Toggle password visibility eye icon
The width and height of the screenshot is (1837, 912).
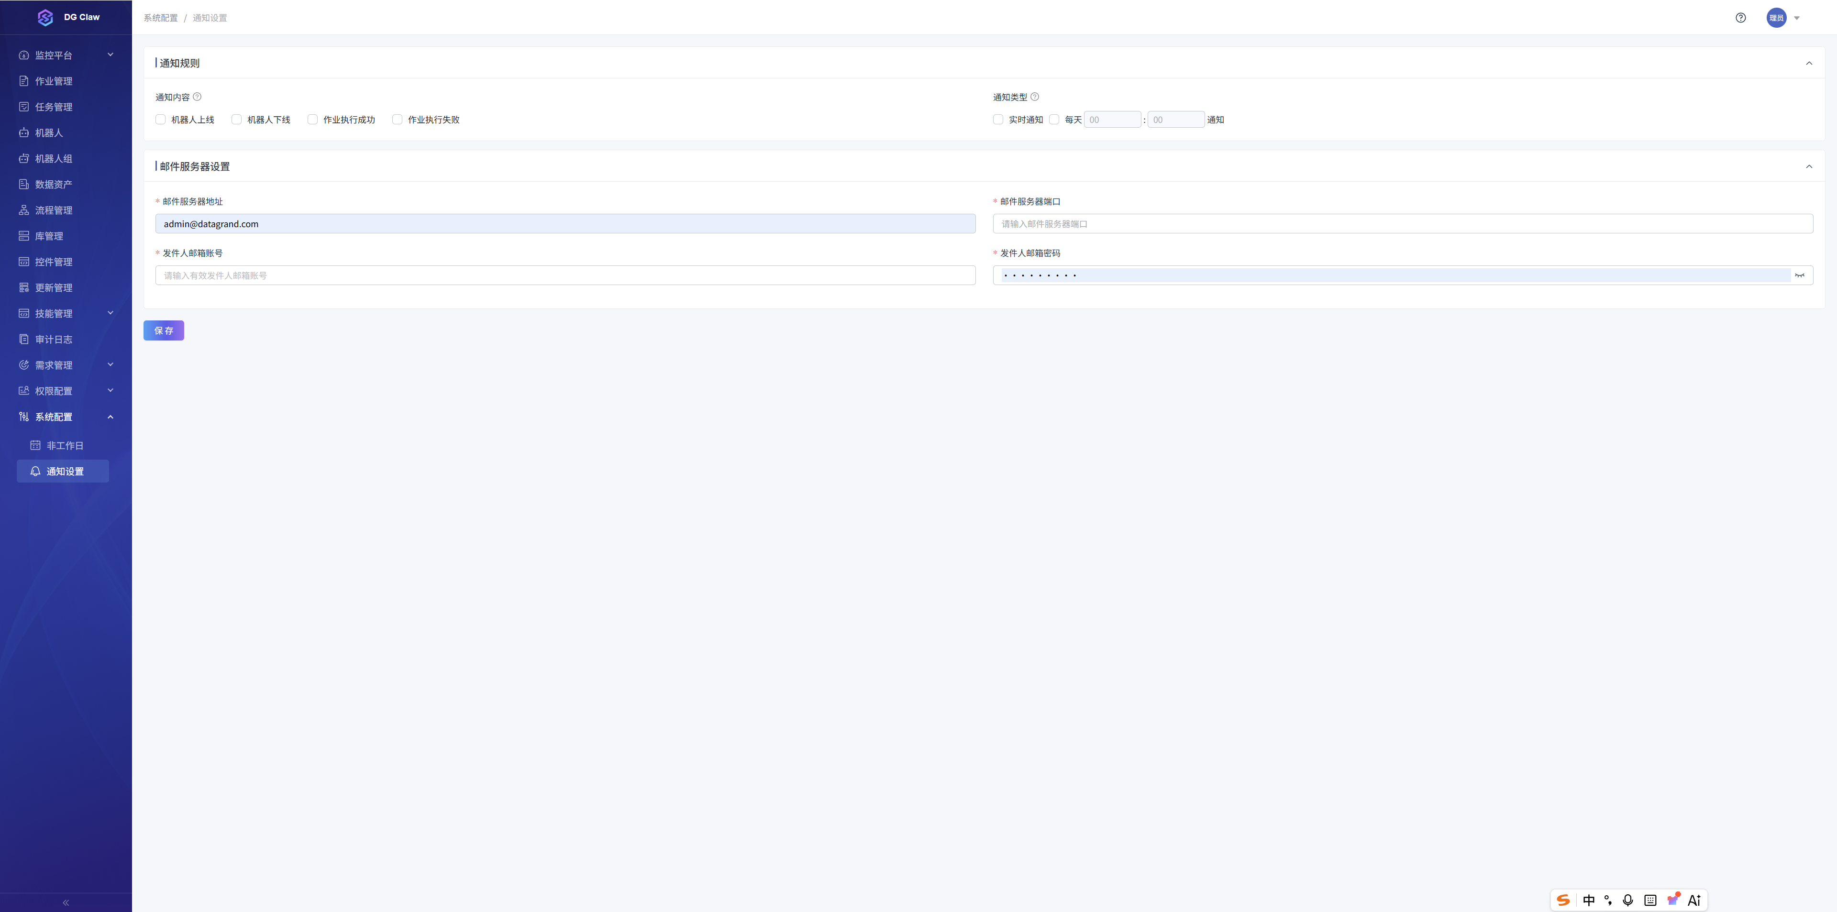[x=1799, y=275]
